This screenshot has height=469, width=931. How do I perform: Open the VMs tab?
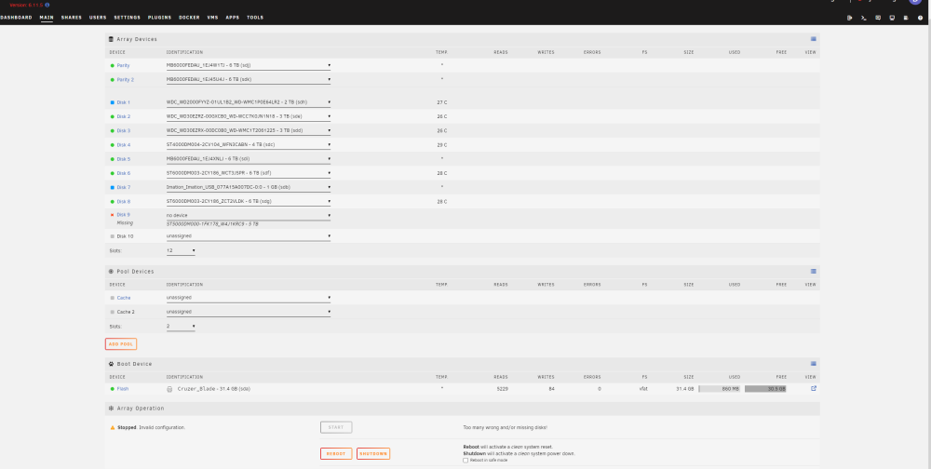click(x=212, y=18)
